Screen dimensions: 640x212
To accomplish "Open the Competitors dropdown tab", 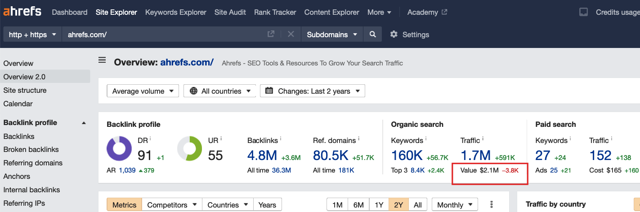I will (172, 205).
